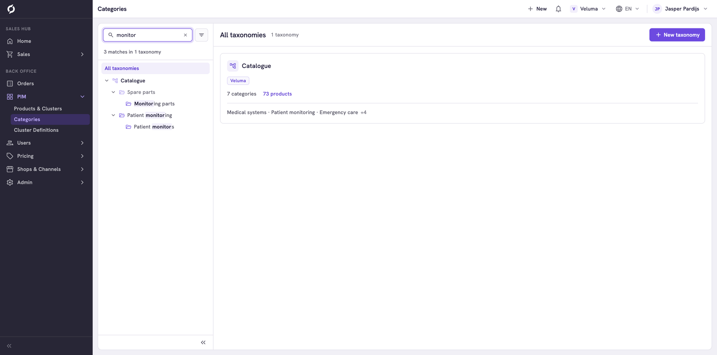Click the Orders list icon
The width and height of the screenshot is (717, 355).
coord(10,84)
